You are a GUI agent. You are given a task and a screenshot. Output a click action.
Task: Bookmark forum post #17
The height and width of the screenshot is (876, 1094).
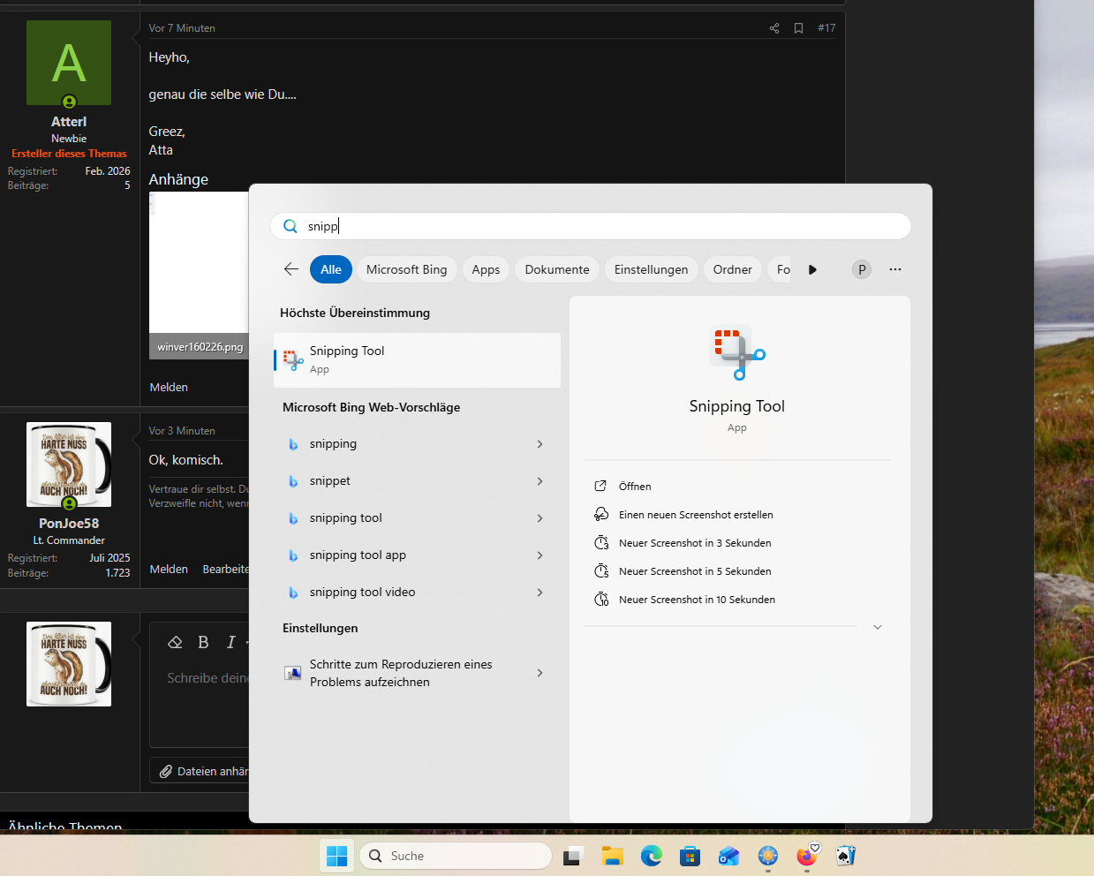(798, 28)
